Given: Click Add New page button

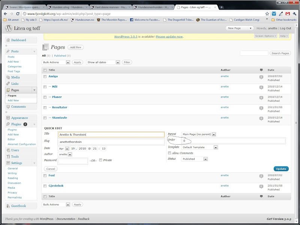Looking at the screenshot, I should pos(75,47).
